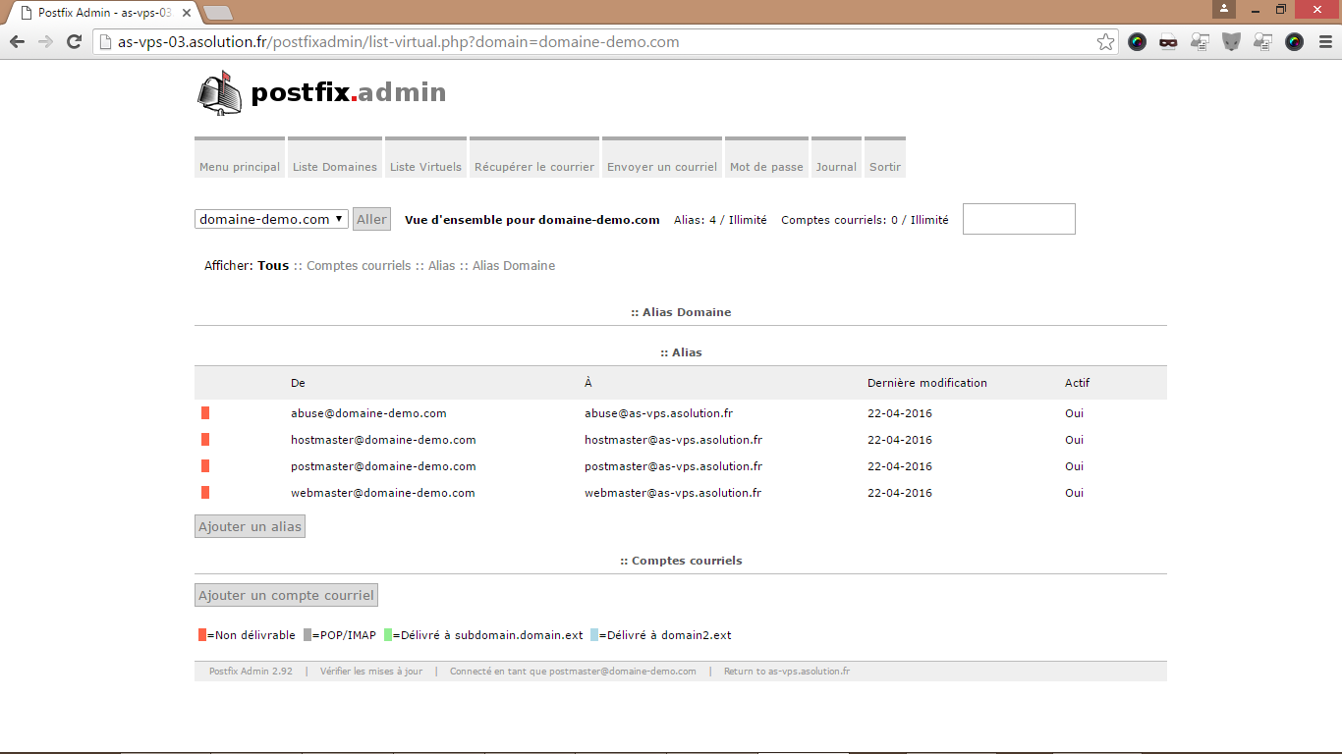This screenshot has height=754, width=1342.
Task: Bookmark this page with the star icon
Action: point(1105,42)
